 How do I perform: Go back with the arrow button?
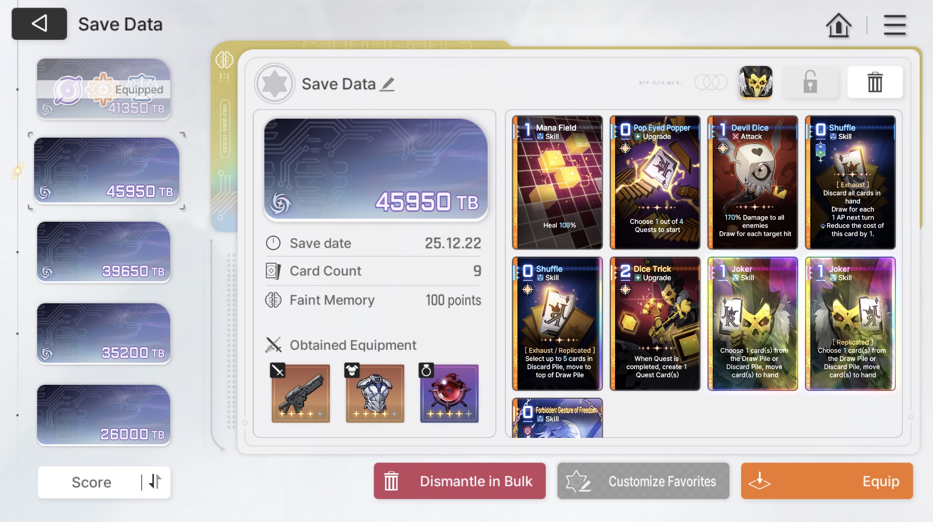(x=39, y=24)
